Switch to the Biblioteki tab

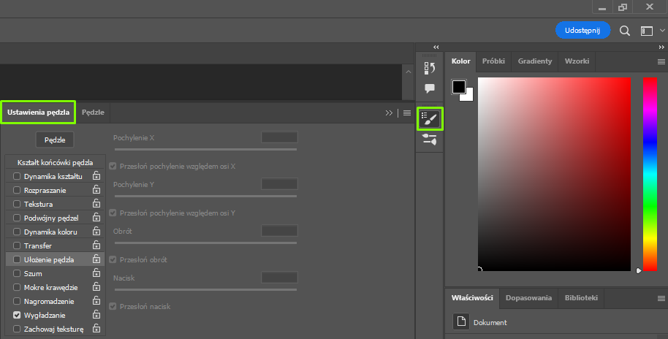[581, 298]
